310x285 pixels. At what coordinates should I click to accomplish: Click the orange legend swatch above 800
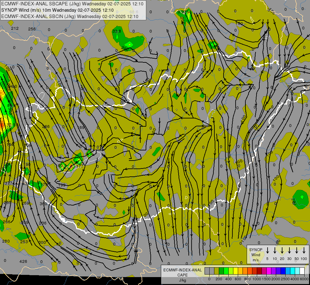click(245, 271)
